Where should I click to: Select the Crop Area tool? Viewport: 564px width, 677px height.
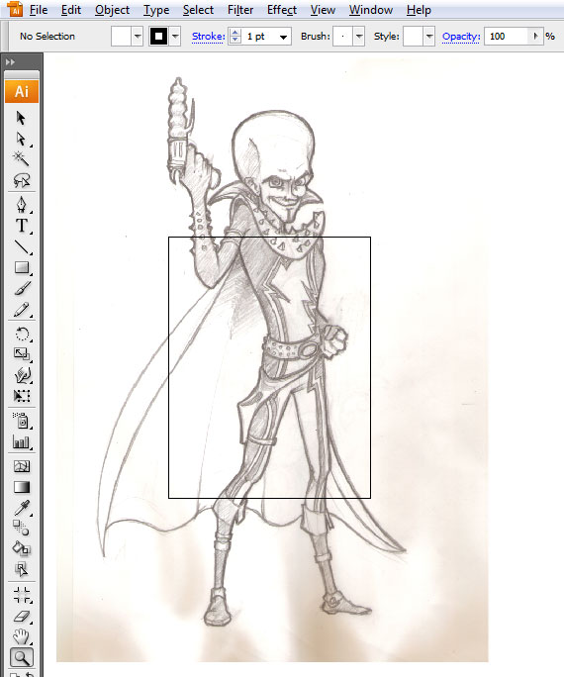(21, 595)
